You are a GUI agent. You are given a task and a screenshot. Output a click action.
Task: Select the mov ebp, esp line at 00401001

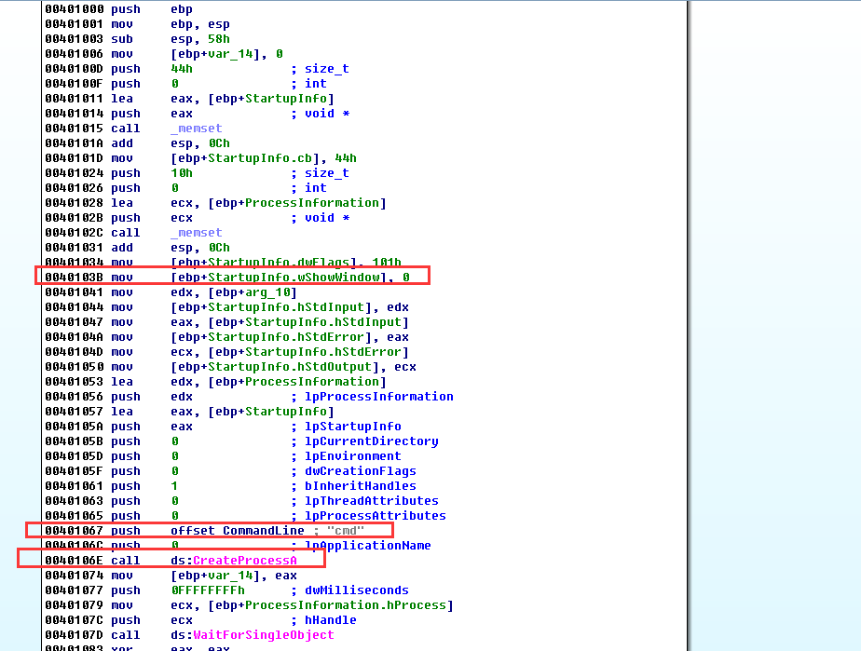point(137,24)
